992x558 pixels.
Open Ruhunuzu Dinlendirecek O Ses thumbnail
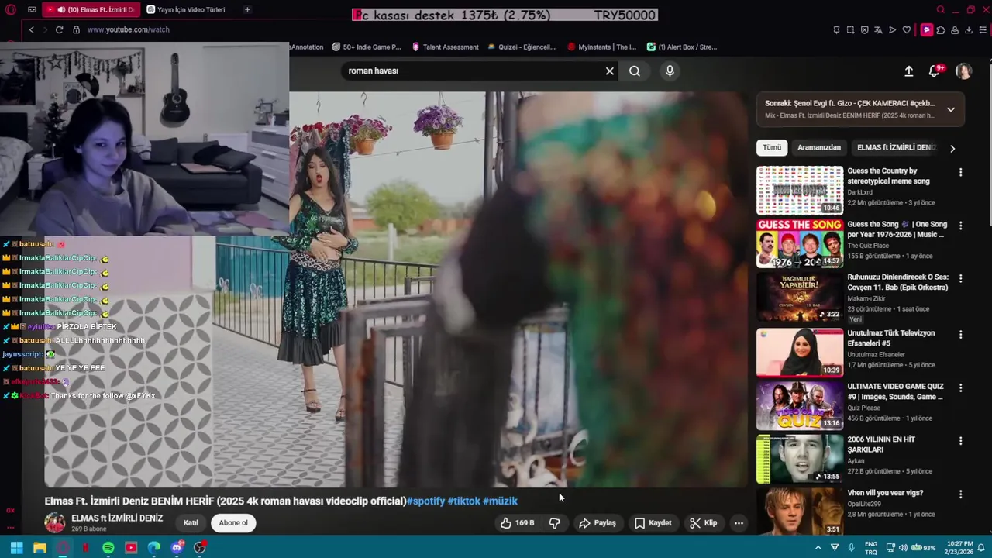click(800, 296)
